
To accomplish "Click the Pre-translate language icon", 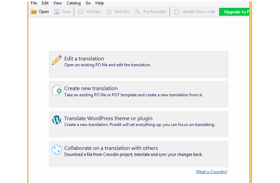I will (x=137, y=12).
